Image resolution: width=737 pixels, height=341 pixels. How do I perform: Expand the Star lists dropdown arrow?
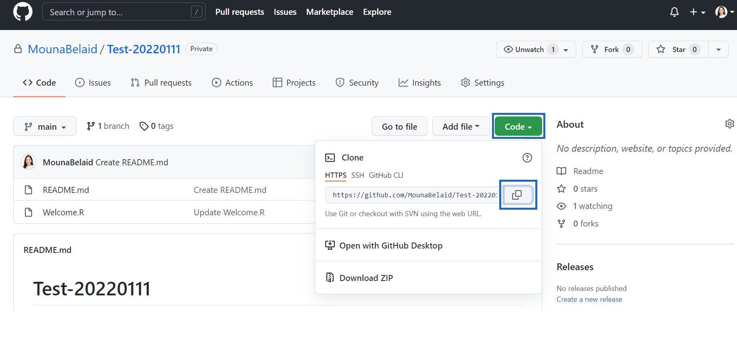coord(719,49)
